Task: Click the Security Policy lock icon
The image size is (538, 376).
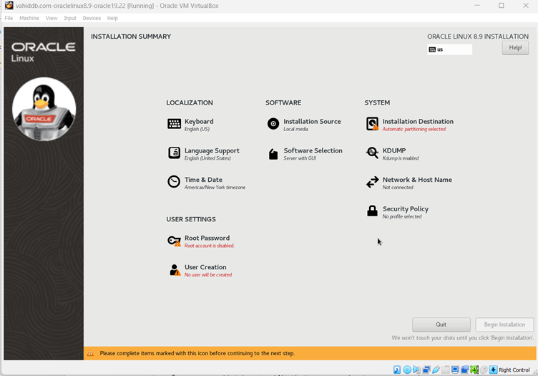Action: pyautogui.click(x=372, y=211)
